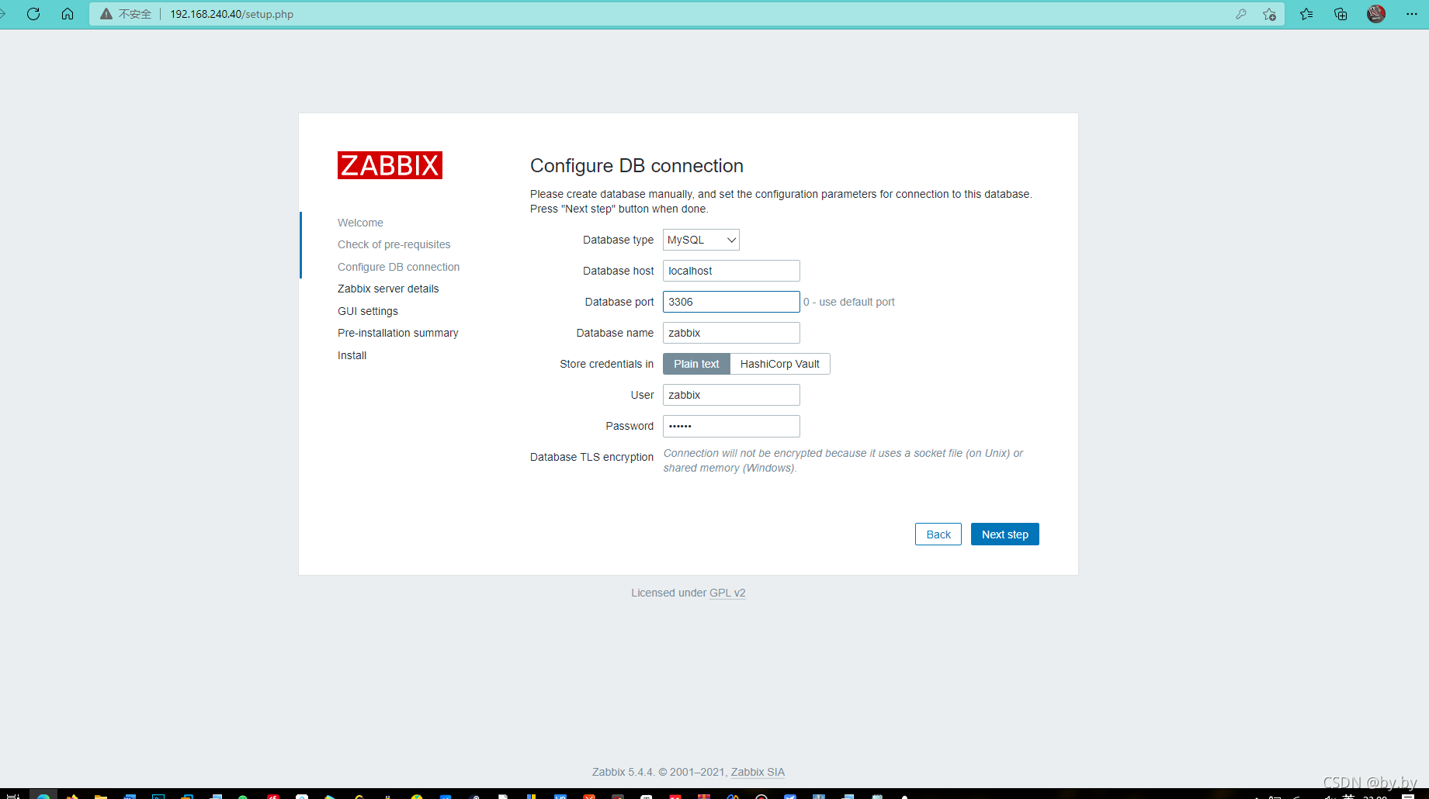
Task: Click the Database port field
Action: (x=731, y=302)
